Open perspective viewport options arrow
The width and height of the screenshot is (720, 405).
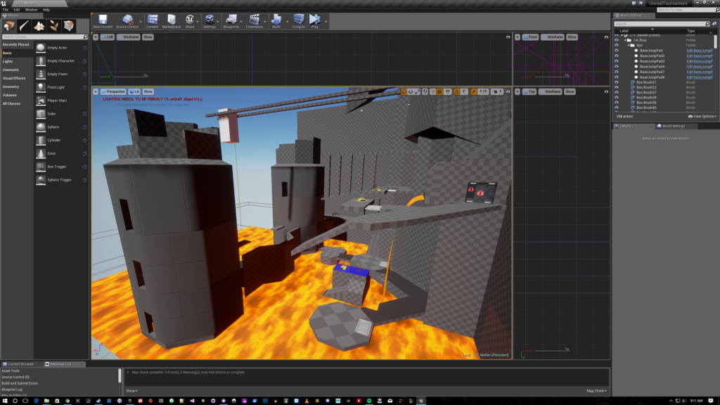pos(96,92)
